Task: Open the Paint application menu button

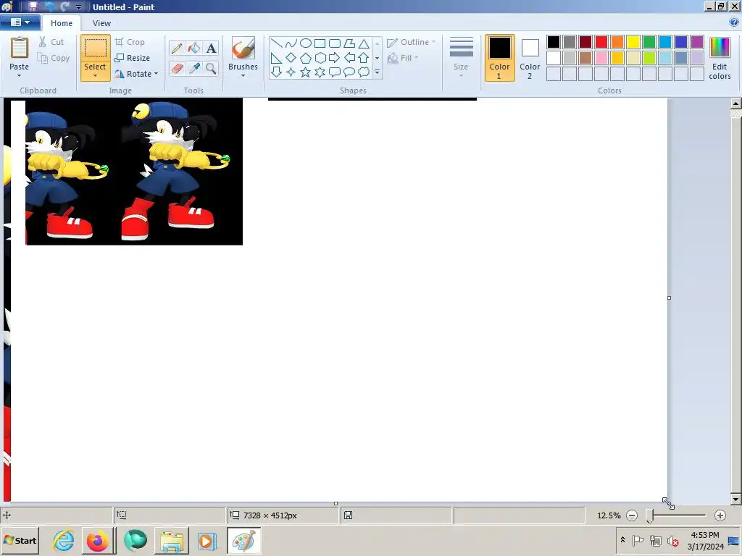Action: point(20,22)
